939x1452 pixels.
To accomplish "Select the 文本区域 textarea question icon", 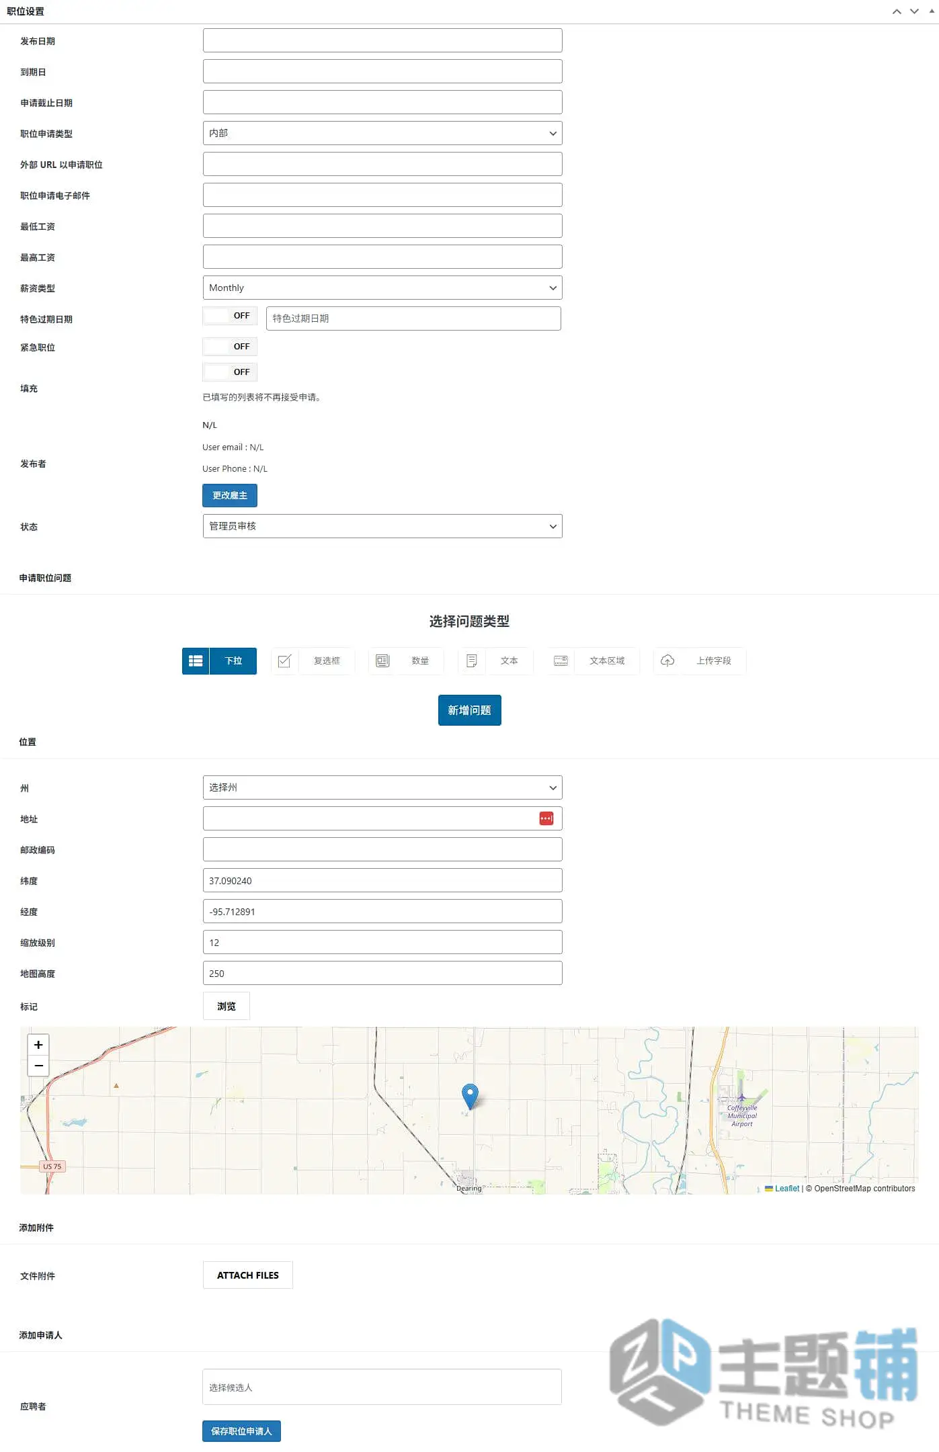I will click(x=561, y=660).
